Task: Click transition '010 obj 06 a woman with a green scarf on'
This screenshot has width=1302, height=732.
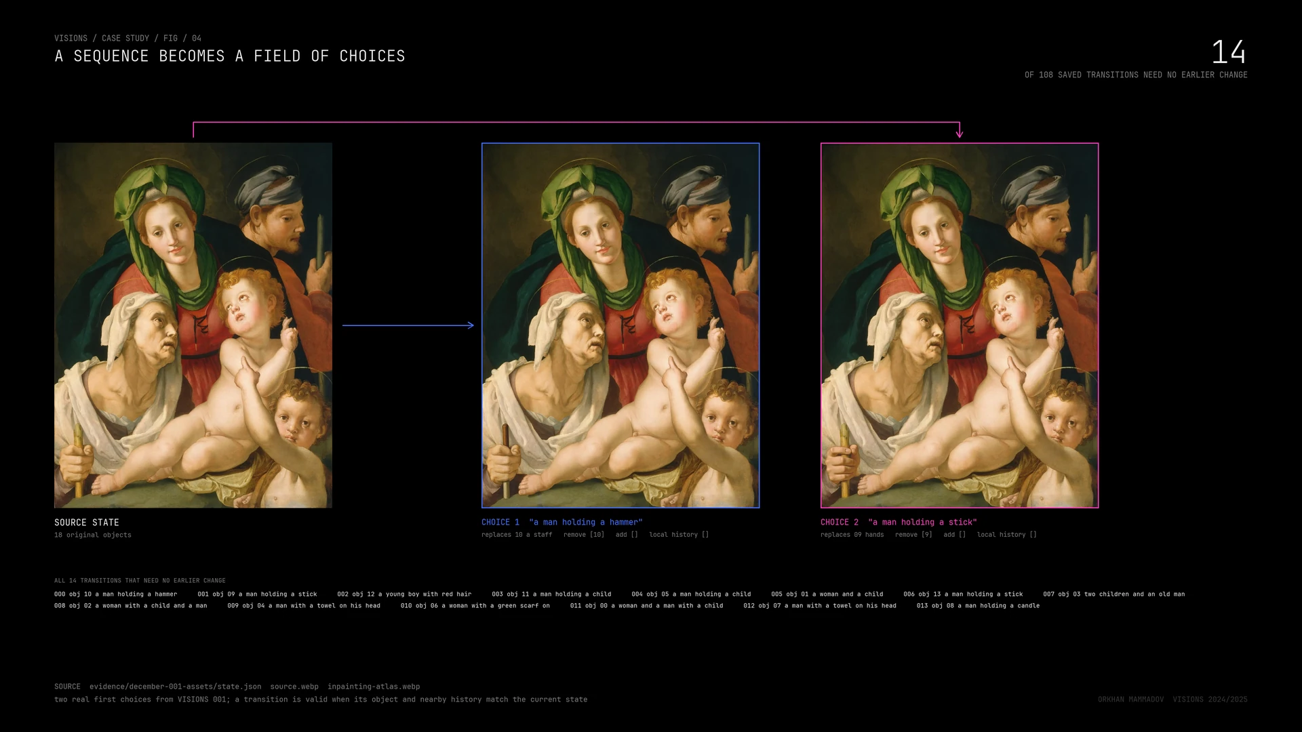Action: [475, 606]
